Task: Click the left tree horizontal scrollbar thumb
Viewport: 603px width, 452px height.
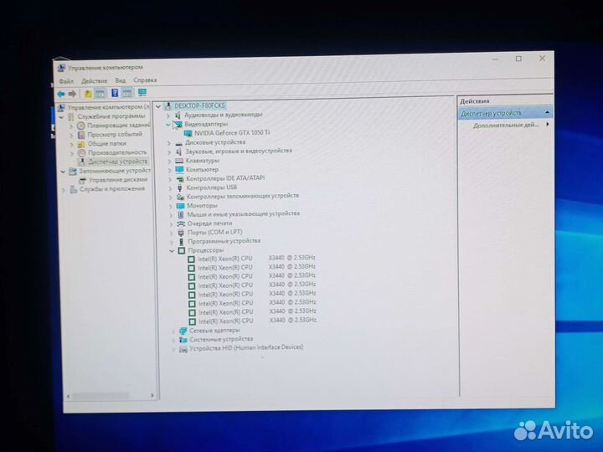Action: coord(100,395)
